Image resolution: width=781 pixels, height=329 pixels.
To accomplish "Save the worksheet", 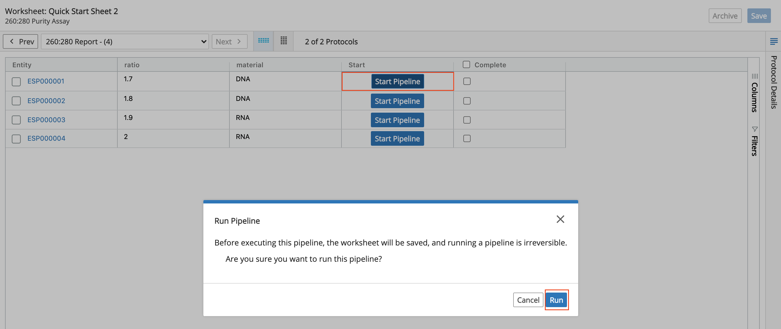I will point(759,16).
